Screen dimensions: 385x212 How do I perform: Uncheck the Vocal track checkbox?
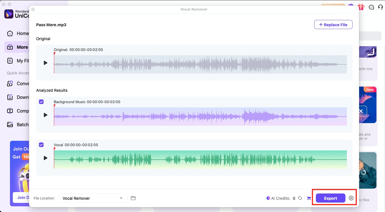(x=41, y=145)
